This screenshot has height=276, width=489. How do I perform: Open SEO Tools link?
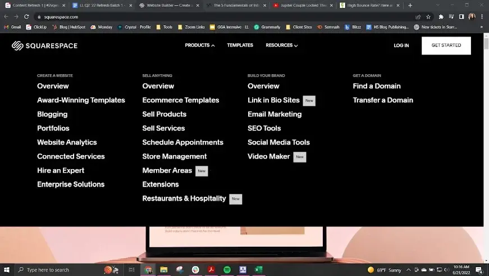[264, 128]
